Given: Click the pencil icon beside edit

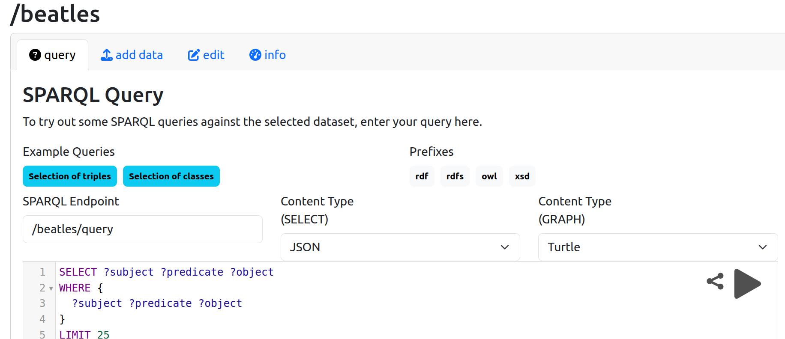Looking at the screenshot, I should click(194, 55).
